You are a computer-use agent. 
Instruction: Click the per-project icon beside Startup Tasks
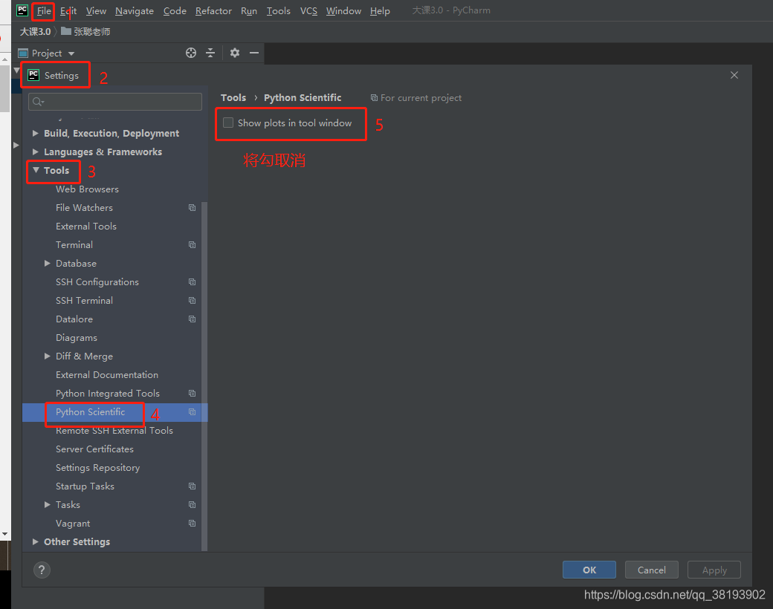pyautogui.click(x=193, y=486)
